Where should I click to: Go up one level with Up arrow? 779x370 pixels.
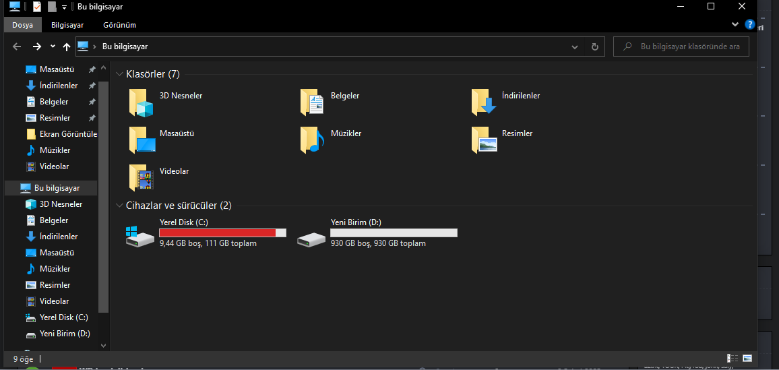coord(67,47)
